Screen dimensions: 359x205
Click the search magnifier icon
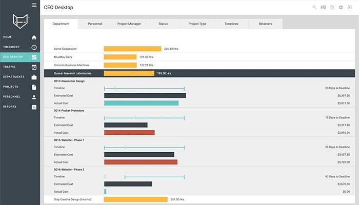(314, 8)
